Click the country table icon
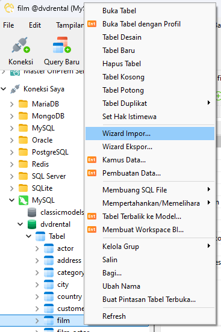Viewport: 221px width, 332px height. coord(49,297)
